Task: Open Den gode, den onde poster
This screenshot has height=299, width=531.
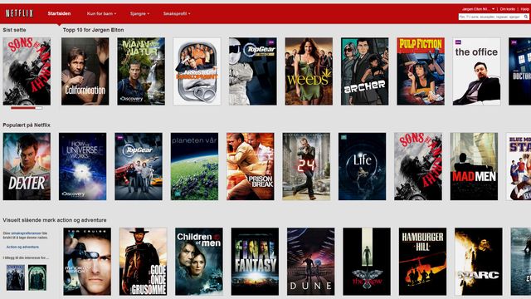Action: click(x=143, y=262)
